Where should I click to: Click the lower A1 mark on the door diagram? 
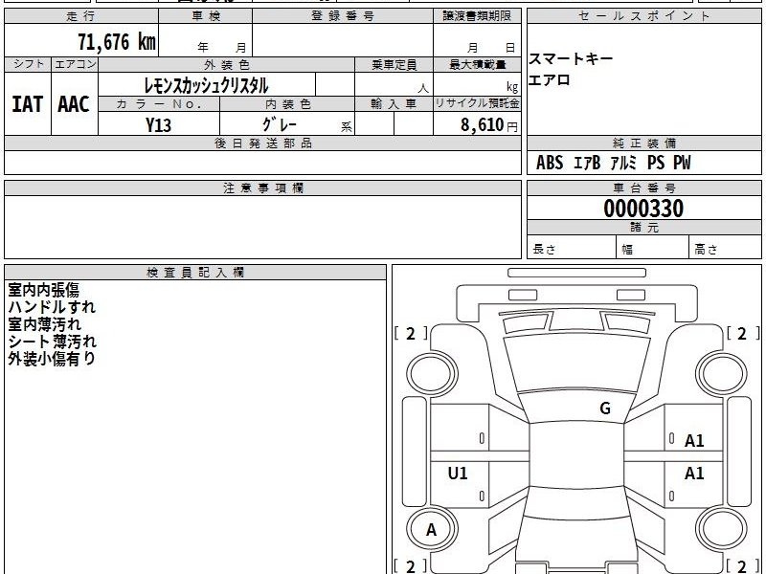pyautogui.click(x=694, y=473)
